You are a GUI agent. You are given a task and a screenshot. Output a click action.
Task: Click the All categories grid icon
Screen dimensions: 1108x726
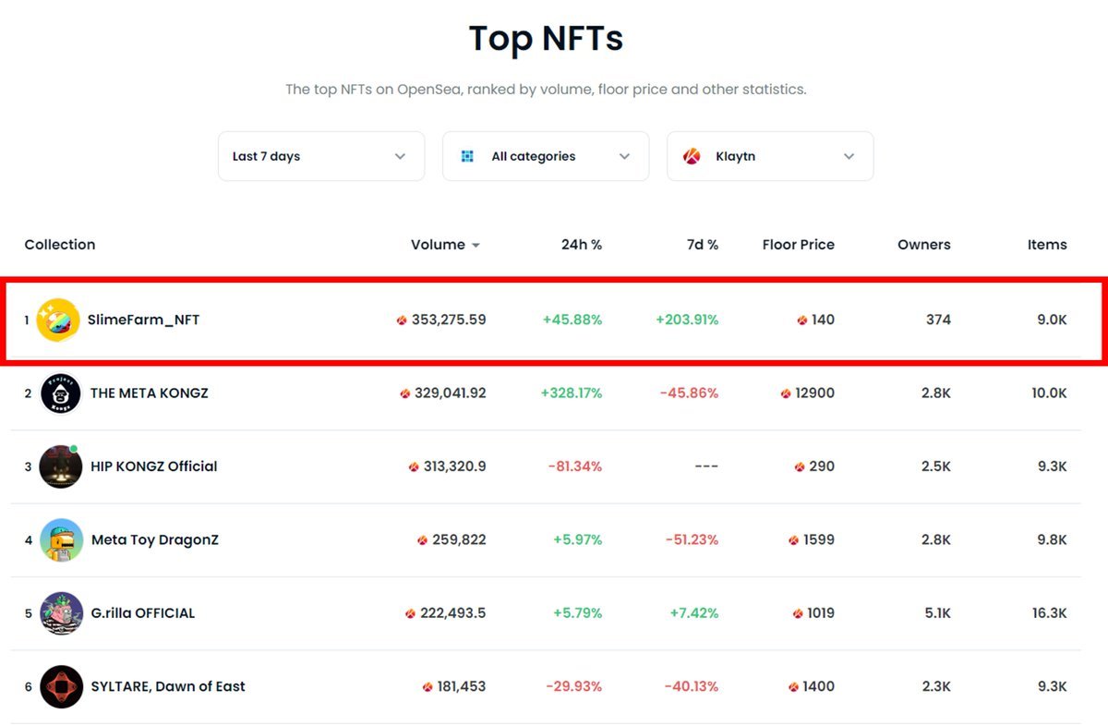click(467, 156)
